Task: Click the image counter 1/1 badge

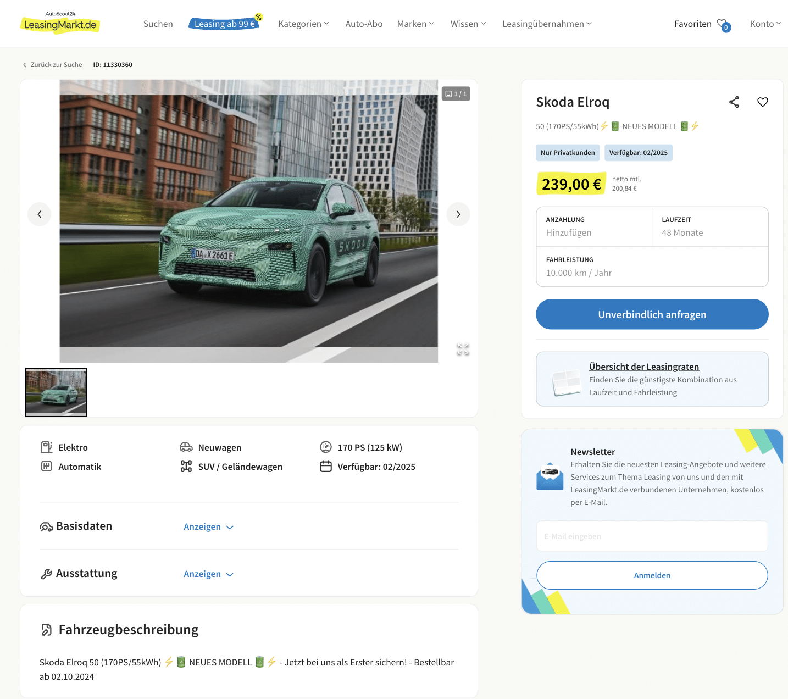Action: tap(456, 94)
